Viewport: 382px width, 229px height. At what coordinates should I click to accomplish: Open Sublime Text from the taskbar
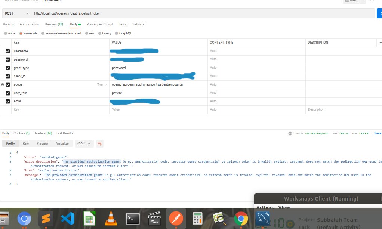(x=46, y=219)
